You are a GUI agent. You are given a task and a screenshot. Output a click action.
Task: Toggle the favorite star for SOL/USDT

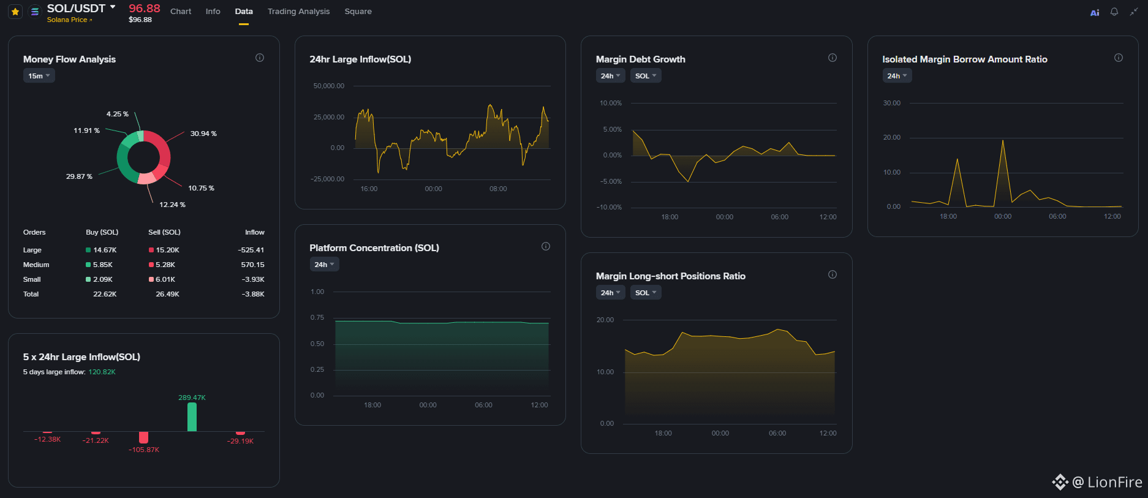(x=15, y=12)
